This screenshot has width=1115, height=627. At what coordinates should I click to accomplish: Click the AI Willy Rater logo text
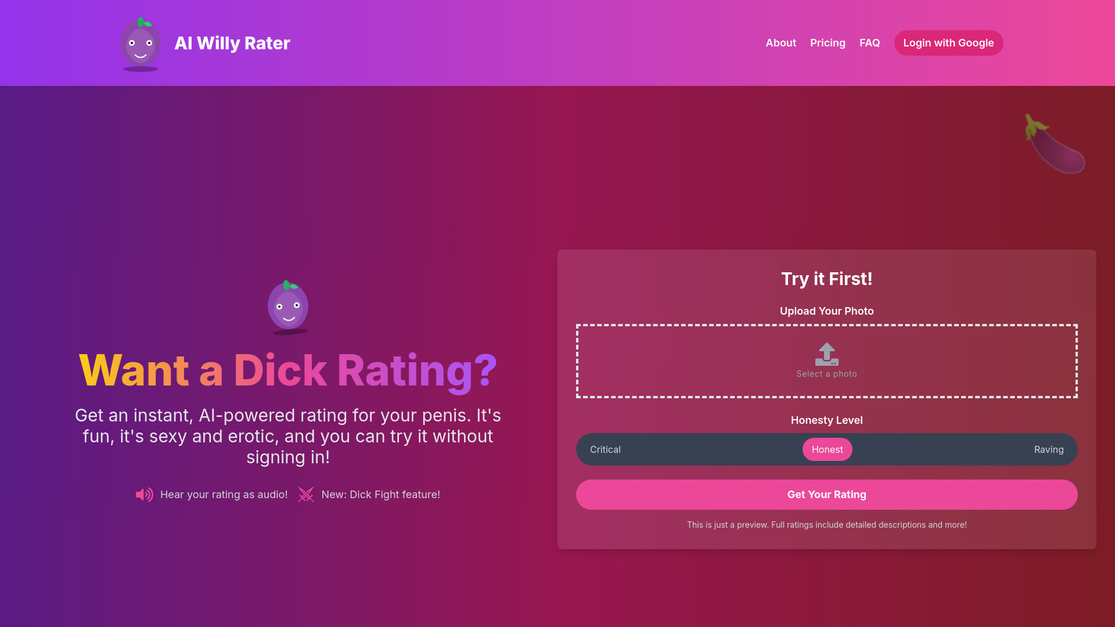click(x=232, y=43)
